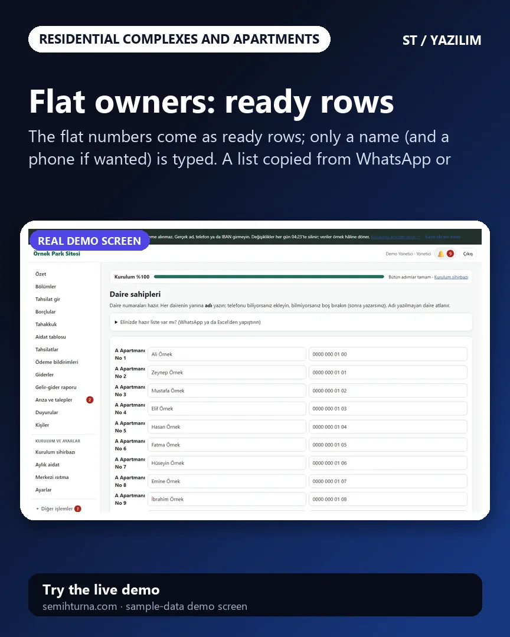Click the 'Demo Yönetici · Yönetici' user label

[x=408, y=254]
